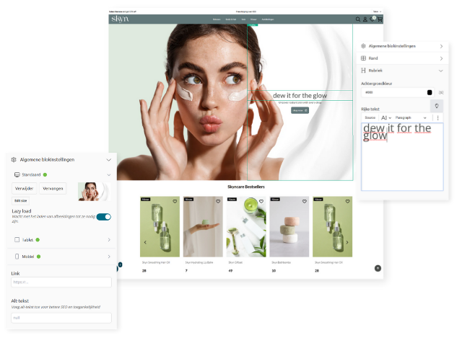The height and width of the screenshot is (343, 457).
Task: Open the shopping cart icon
Action: [379, 19]
